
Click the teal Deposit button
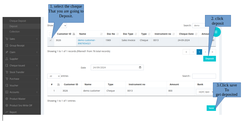[x=209, y=59]
